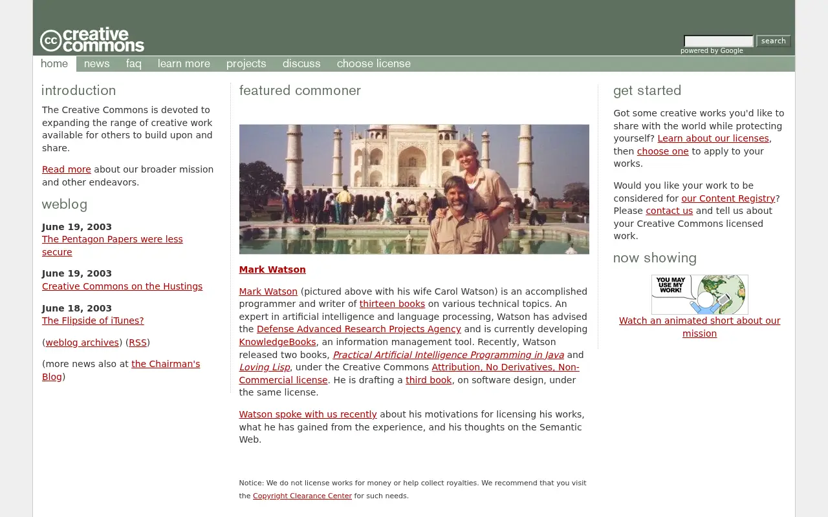Open our Content Registry link

[x=728, y=198]
